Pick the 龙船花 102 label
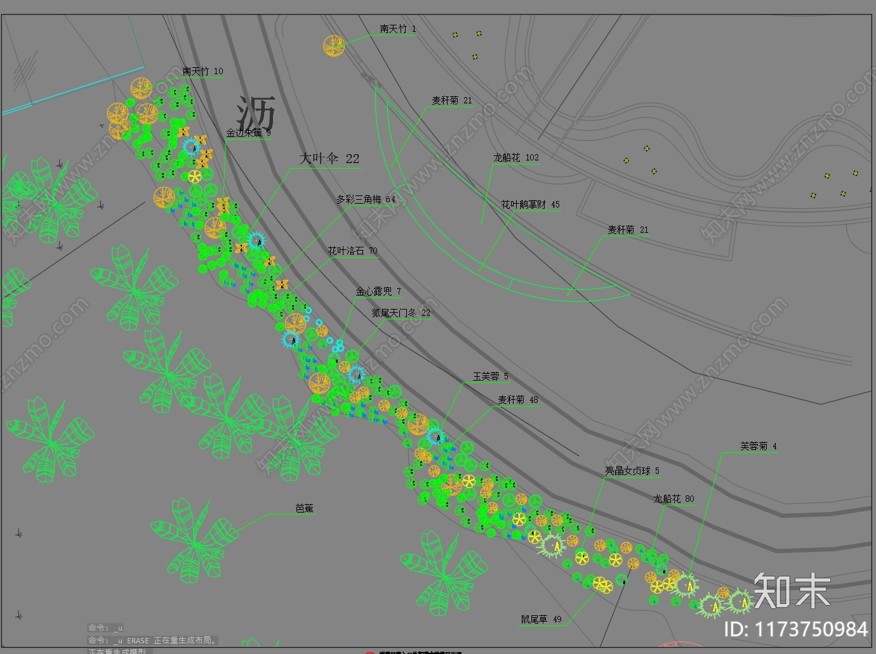This screenshot has width=876, height=654. coord(516,158)
